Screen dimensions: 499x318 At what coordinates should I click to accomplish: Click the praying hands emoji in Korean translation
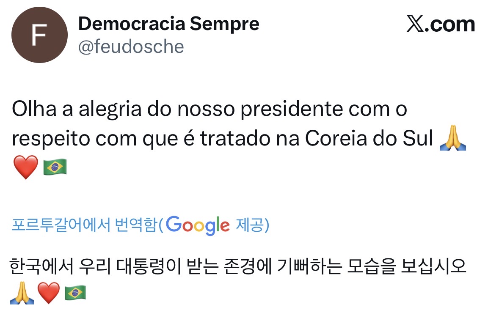point(22,293)
